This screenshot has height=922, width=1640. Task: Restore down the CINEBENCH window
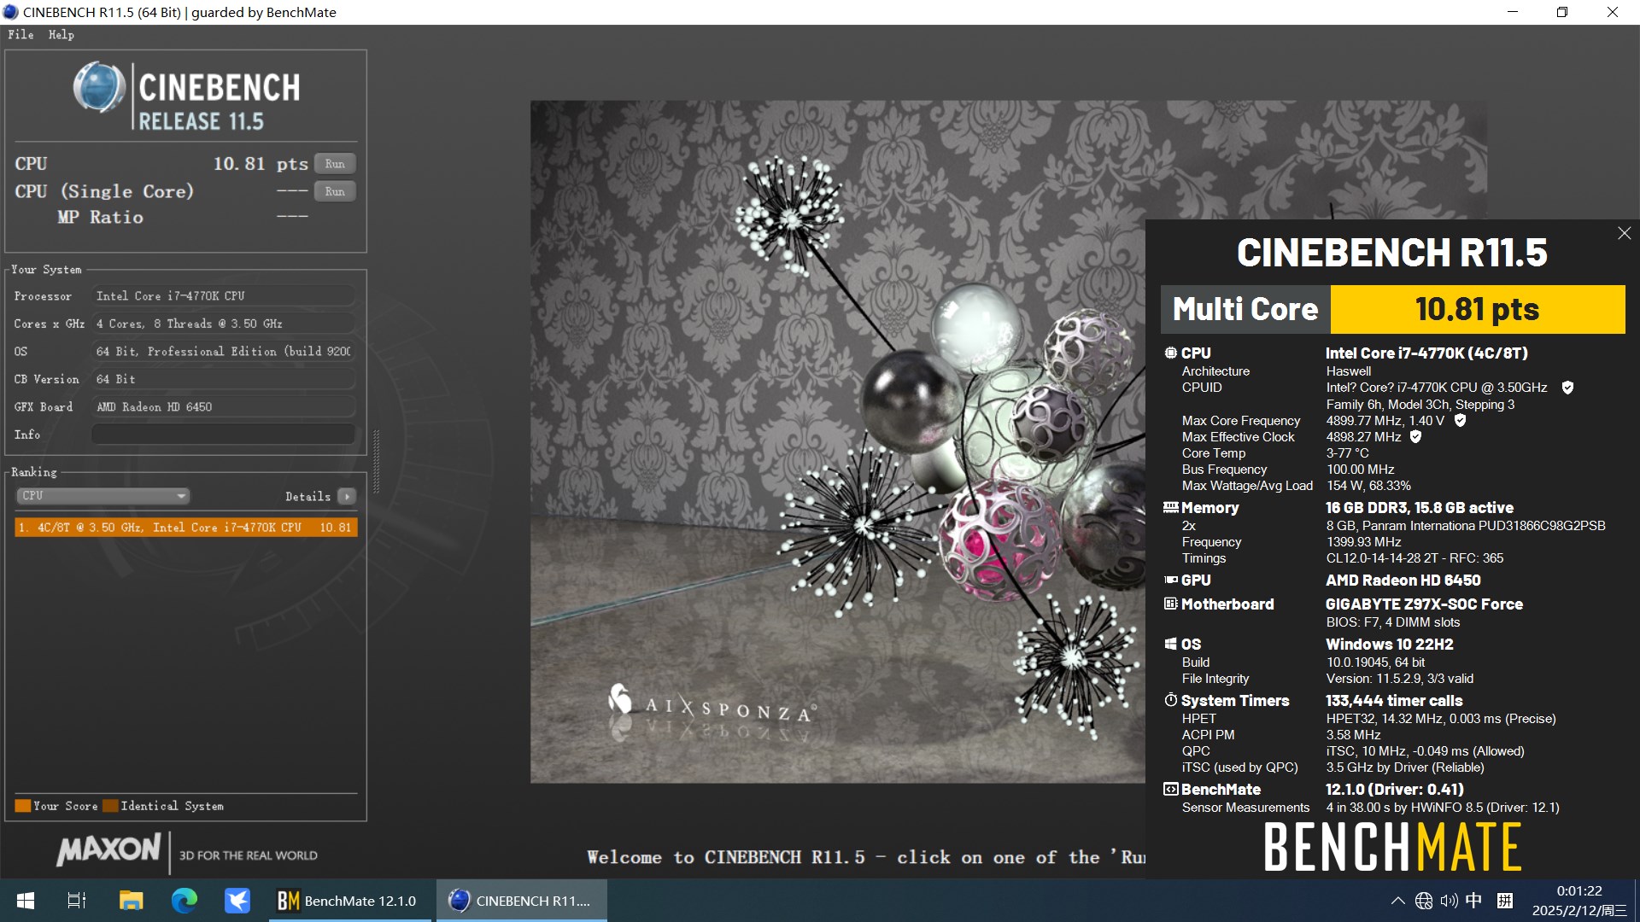tap(1561, 12)
